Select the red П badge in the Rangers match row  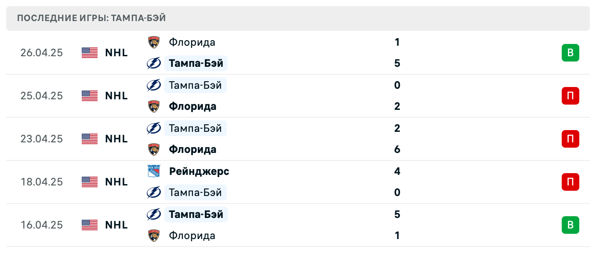(x=571, y=182)
